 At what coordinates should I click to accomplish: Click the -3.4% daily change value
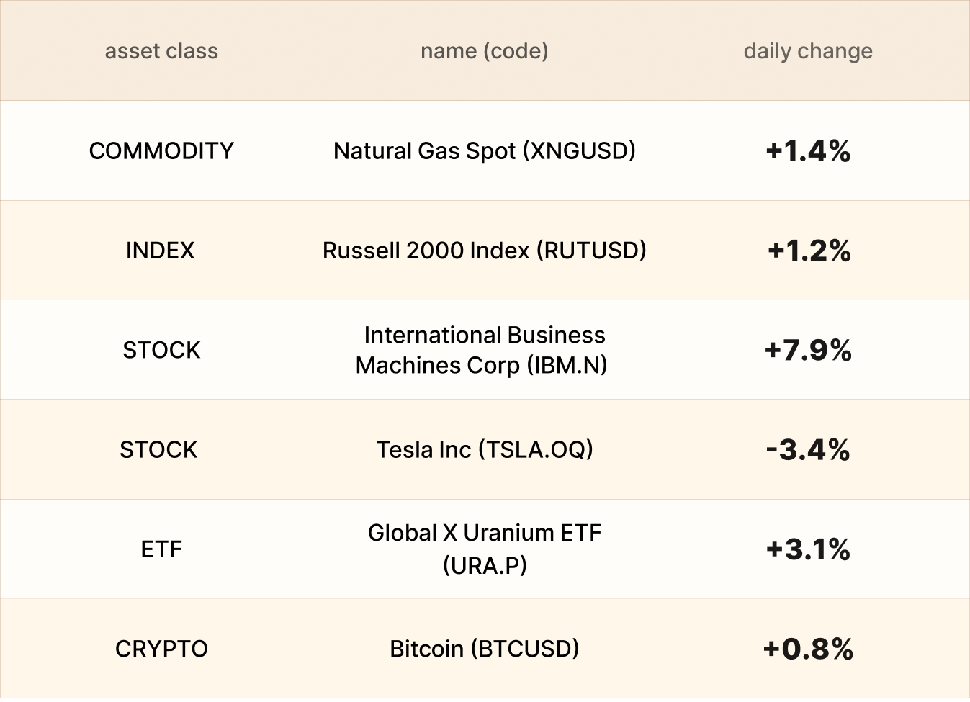click(x=808, y=449)
